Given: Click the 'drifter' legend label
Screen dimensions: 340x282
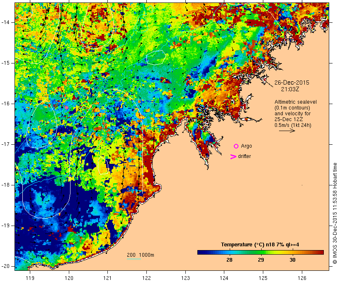Looking at the screenshot, I should (x=244, y=156).
